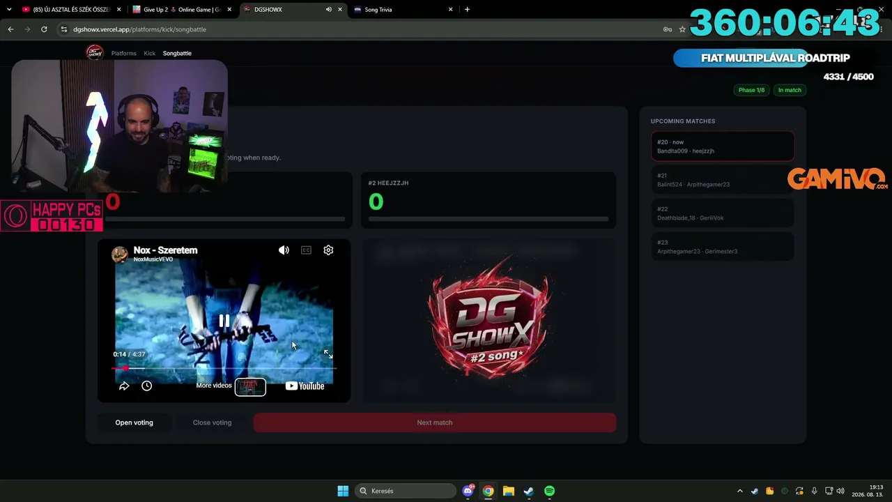Click the NoxMusicVEVO channel name
Image resolution: width=892 pixels, height=502 pixels.
153,259
